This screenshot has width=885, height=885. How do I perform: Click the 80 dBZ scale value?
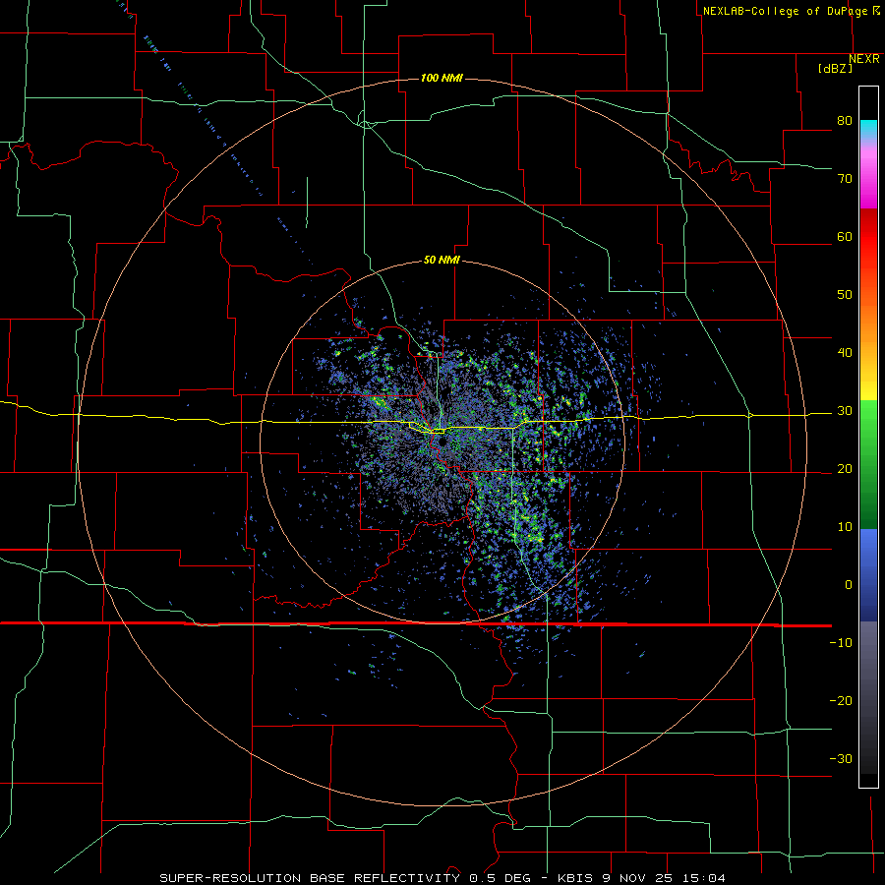(845, 121)
